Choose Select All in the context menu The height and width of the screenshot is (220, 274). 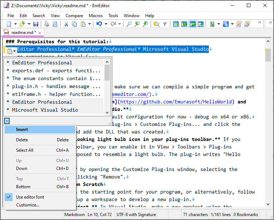tap(40, 150)
